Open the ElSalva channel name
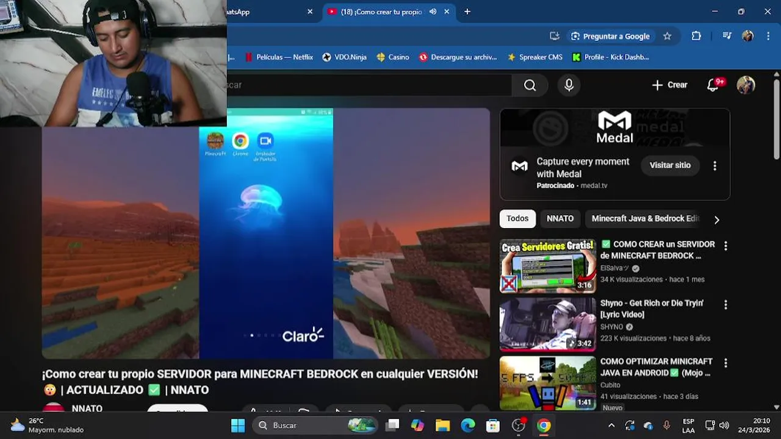The width and height of the screenshot is (781, 439). [x=616, y=268]
